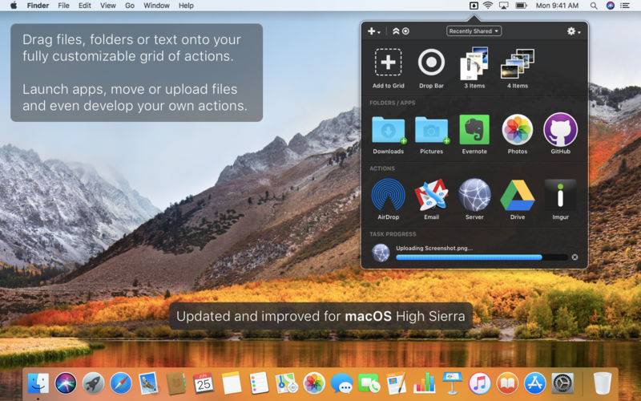
Task: Open the Recently Shared dropdown
Action: pos(474,31)
